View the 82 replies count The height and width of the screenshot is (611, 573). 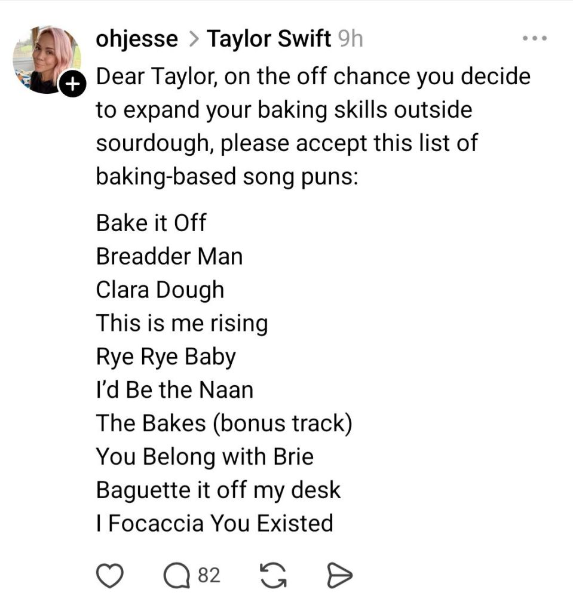point(209,576)
